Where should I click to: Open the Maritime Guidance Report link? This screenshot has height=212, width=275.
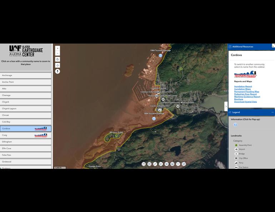pos(247,96)
